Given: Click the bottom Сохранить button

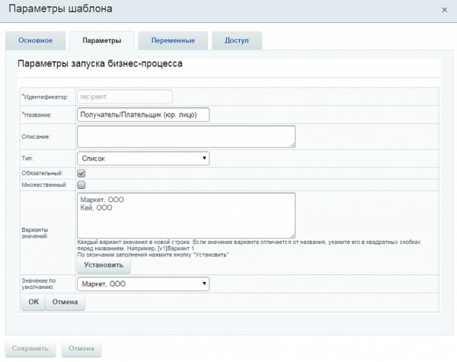Looking at the screenshot, I should [x=30, y=348].
